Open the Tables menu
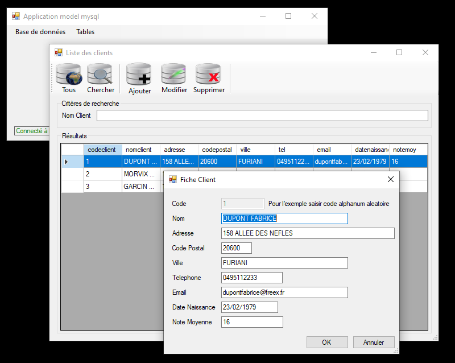This screenshot has height=363, width=455. (x=85, y=32)
